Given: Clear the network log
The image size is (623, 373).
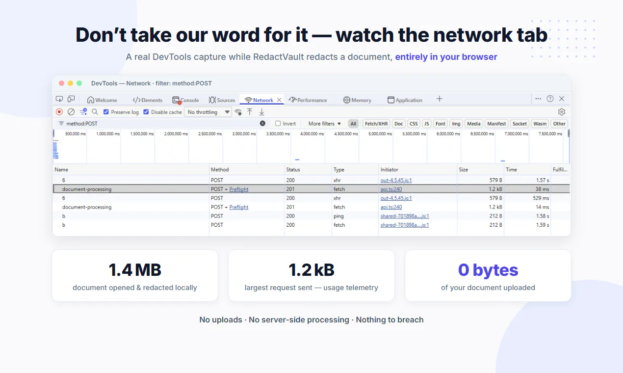Looking at the screenshot, I should [71, 112].
